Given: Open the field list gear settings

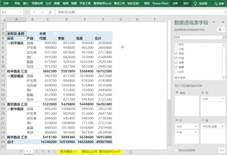Looking at the screenshot, I should 221,30.
